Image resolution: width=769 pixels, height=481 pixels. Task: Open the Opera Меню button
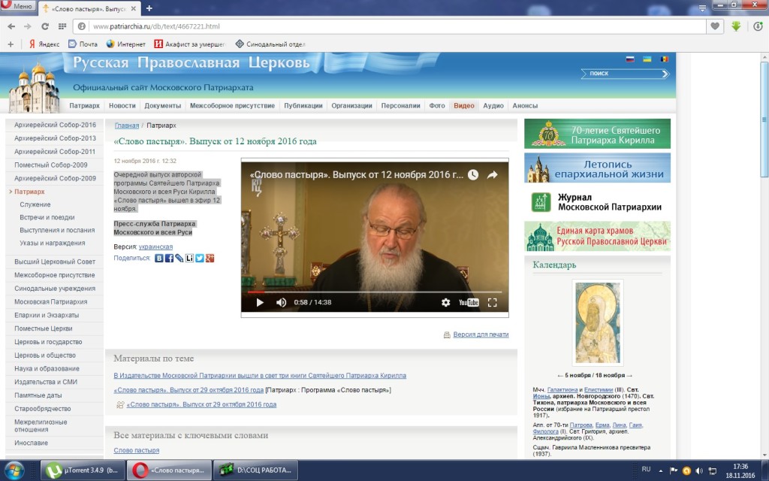coord(18,6)
